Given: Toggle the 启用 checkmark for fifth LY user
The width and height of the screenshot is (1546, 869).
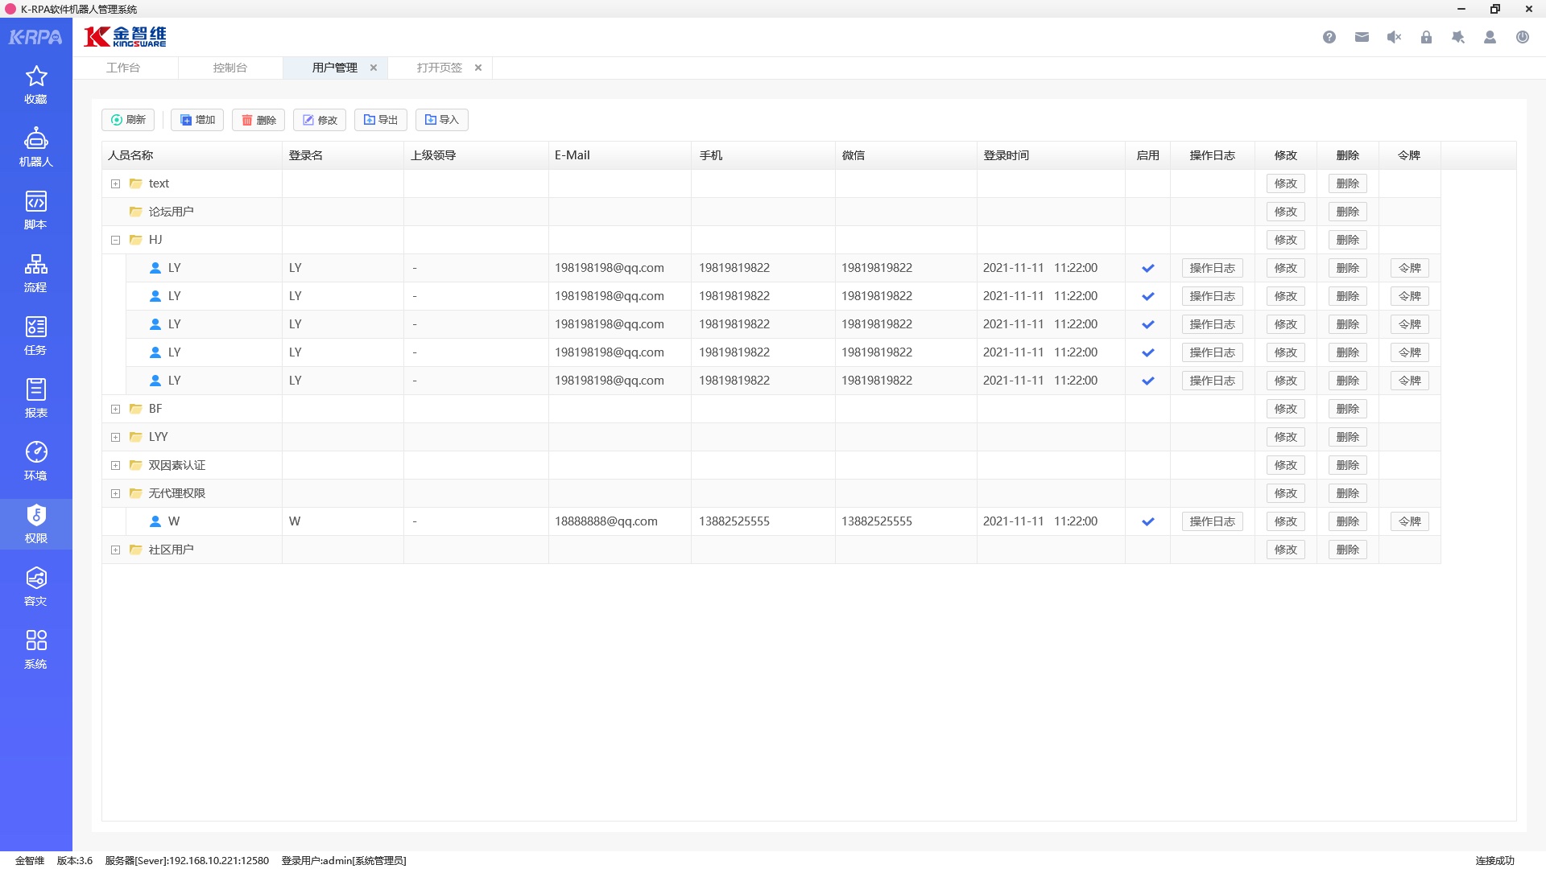Looking at the screenshot, I should 1148,381.
